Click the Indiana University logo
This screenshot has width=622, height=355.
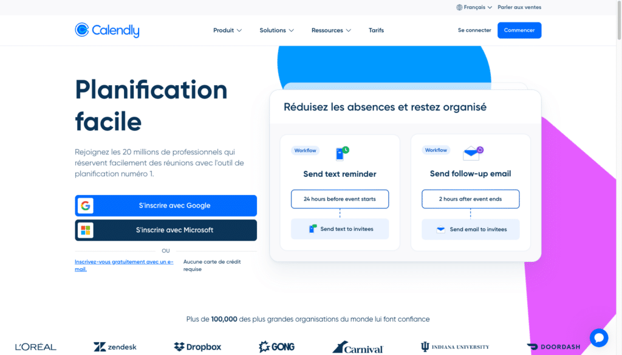(455, 347)
